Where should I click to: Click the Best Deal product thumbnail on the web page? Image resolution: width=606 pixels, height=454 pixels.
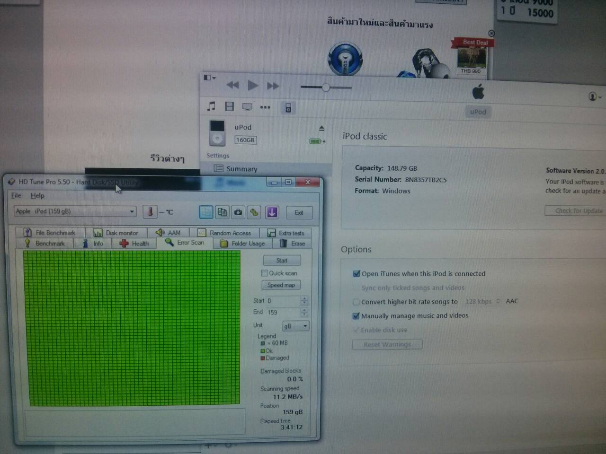(472, 57)
